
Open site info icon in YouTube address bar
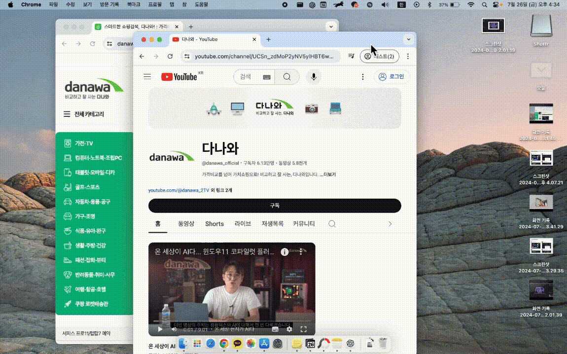pos(187,56)
